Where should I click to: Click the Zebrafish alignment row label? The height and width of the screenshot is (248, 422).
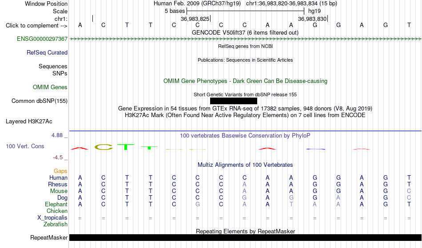pyautogui.click(x=56, y=224)
